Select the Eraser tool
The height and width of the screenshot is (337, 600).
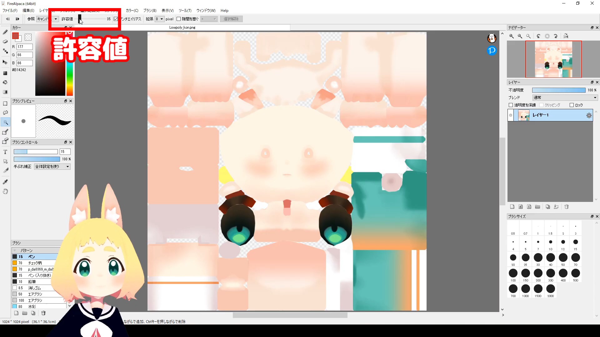click(5, 42)
